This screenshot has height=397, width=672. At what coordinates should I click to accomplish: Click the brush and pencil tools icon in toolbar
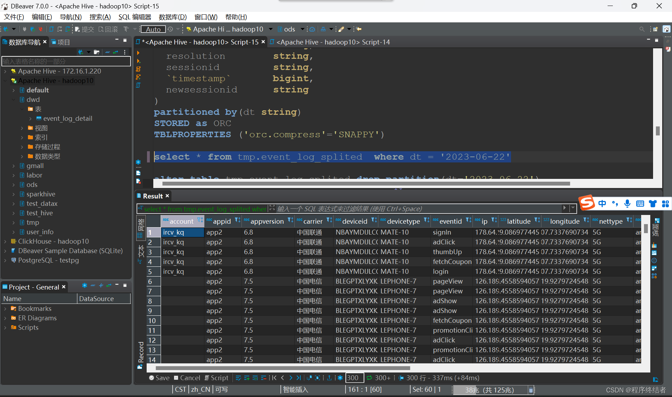(x=341, y=29)
